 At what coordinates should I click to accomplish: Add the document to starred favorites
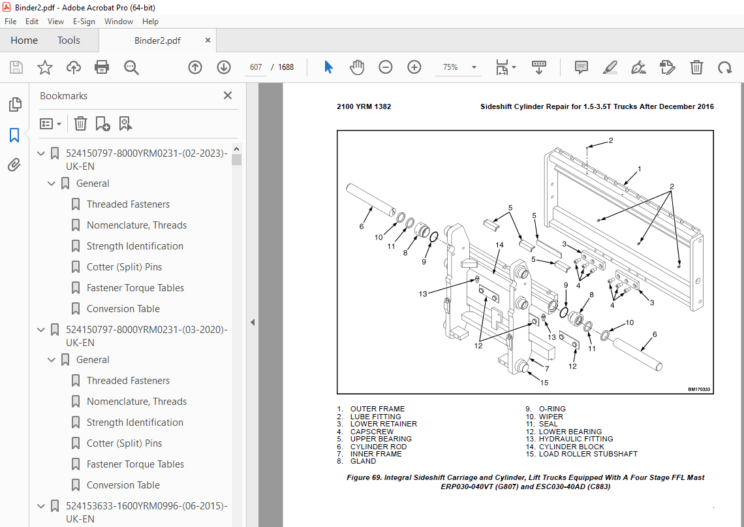[45, 67]
